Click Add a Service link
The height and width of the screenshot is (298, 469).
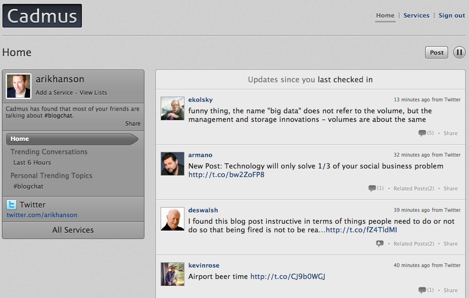(x=54, y=92)
